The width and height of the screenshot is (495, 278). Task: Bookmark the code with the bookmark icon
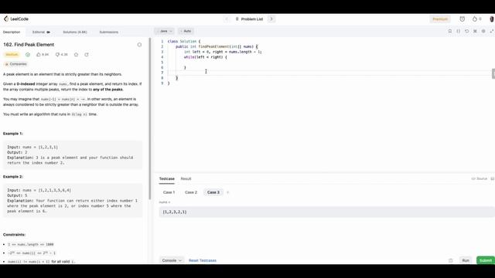pos(450,31)
